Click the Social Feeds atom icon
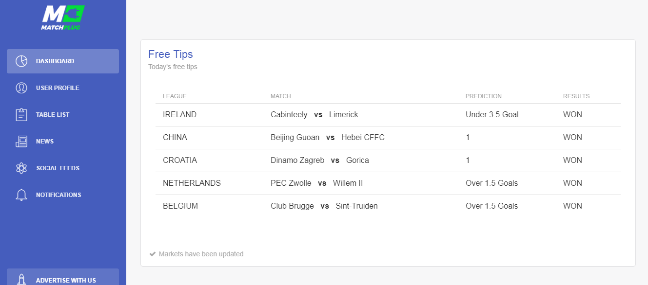648x285 pixels. click(21, 168)
